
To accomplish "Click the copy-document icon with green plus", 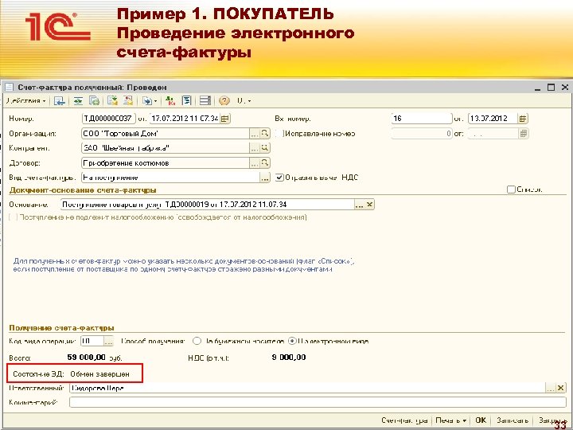I will [94, 100].
